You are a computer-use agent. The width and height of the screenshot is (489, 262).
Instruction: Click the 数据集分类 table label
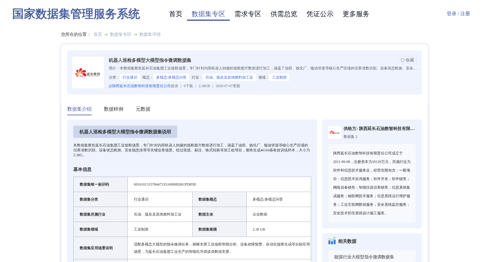click(89, 199)
